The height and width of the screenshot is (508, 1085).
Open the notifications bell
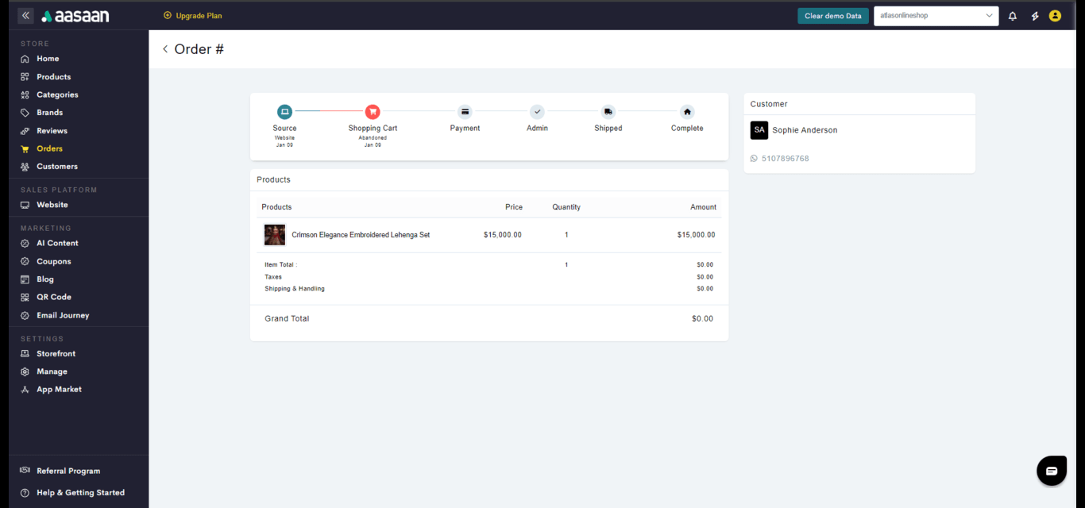coord(1012,16)
